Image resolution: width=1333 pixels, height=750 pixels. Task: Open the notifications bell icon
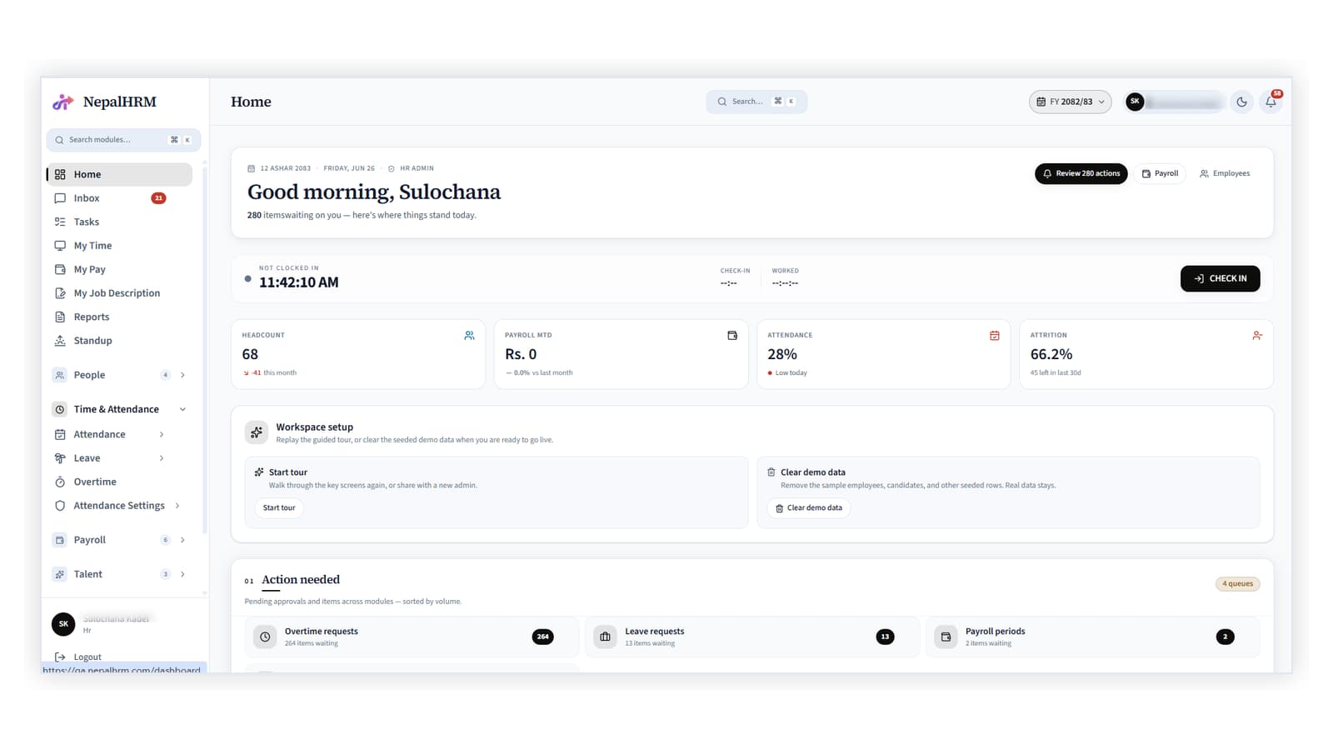point(1271,102)
